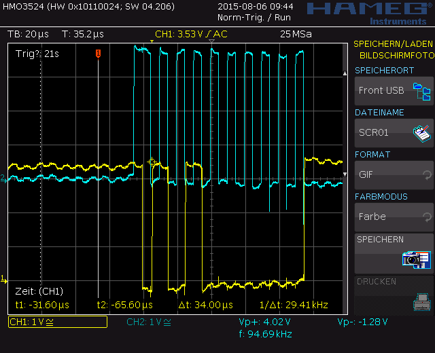This screenshot has width=435, height=353.
Task: Select the CH2: 1 V channel label
Action: coord(149,322)
